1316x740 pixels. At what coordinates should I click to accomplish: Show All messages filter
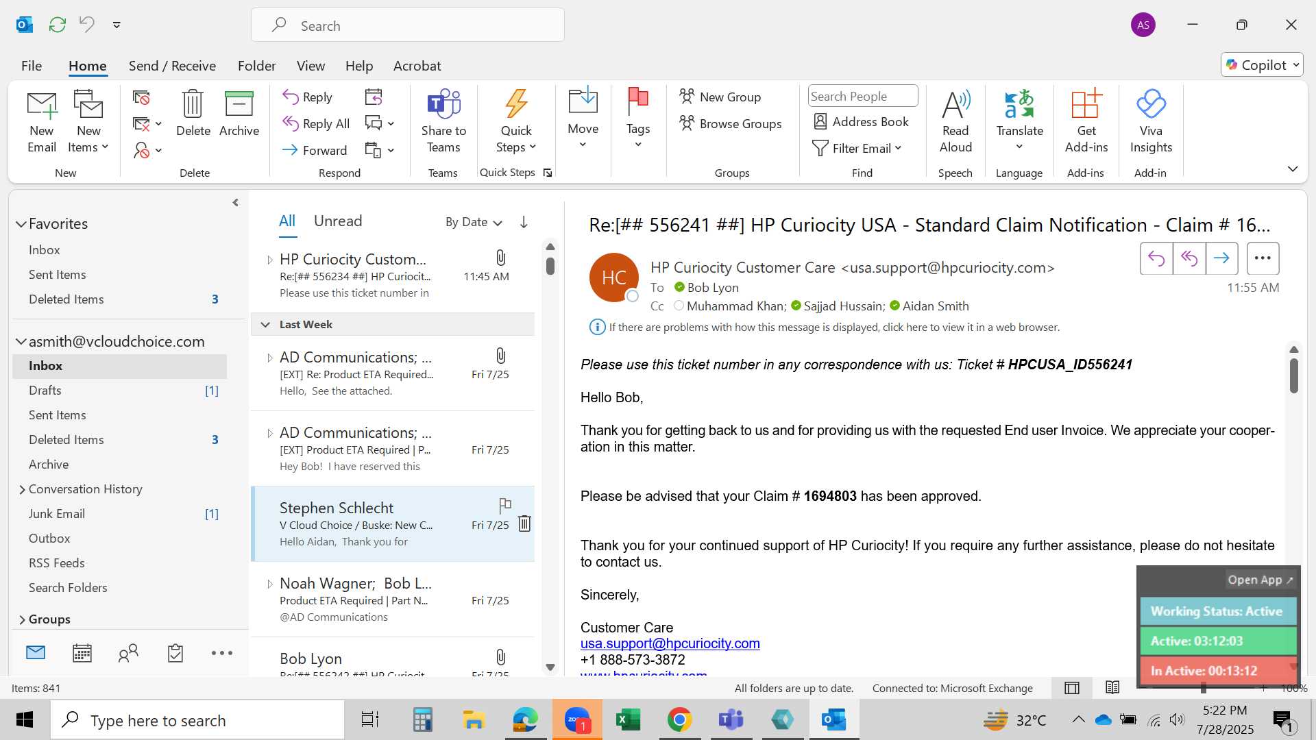[287, 221]
